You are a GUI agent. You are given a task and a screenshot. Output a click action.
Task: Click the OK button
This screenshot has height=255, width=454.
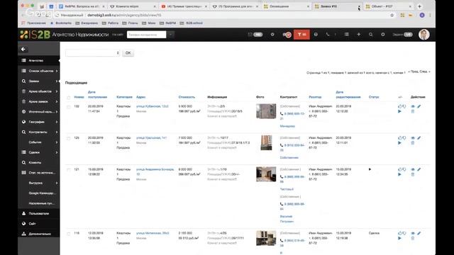pos(128,53)
